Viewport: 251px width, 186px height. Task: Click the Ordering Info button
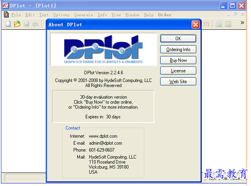[x=178, y=49]
